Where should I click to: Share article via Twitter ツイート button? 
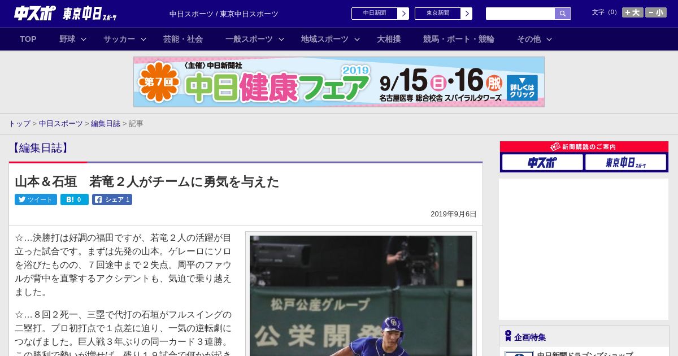point(36,199)
